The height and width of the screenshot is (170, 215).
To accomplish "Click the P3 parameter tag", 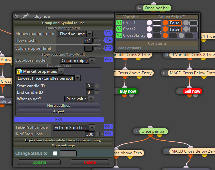I will 108,33.
